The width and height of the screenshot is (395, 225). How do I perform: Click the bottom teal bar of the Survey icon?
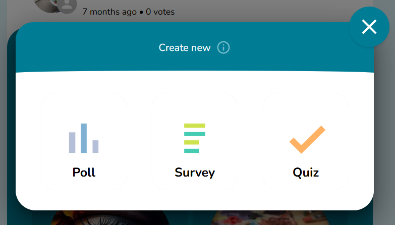192,151
